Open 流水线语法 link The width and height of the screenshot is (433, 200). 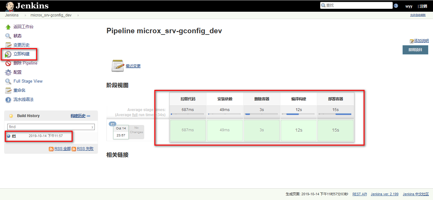23,100
